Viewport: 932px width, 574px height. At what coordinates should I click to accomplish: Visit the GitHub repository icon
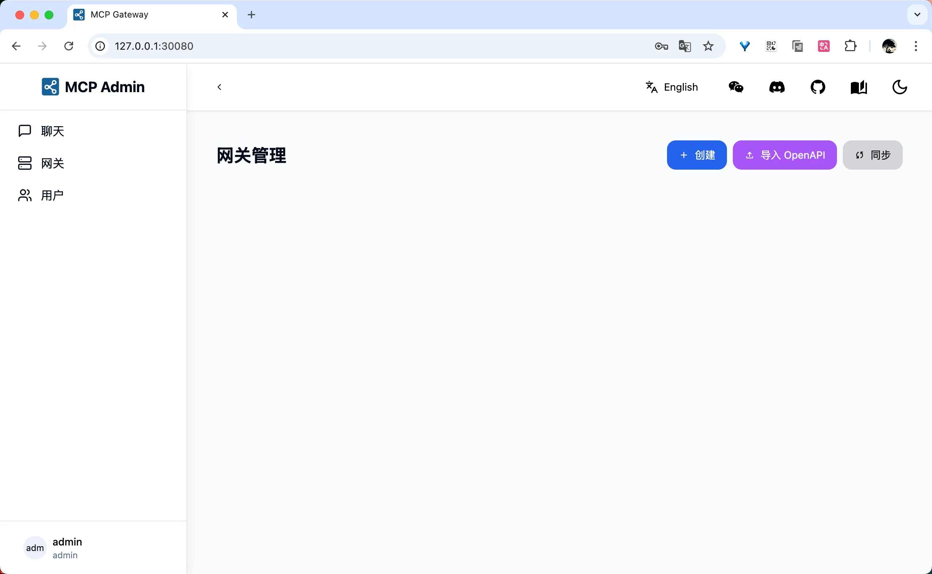click(x=818, y=87)
